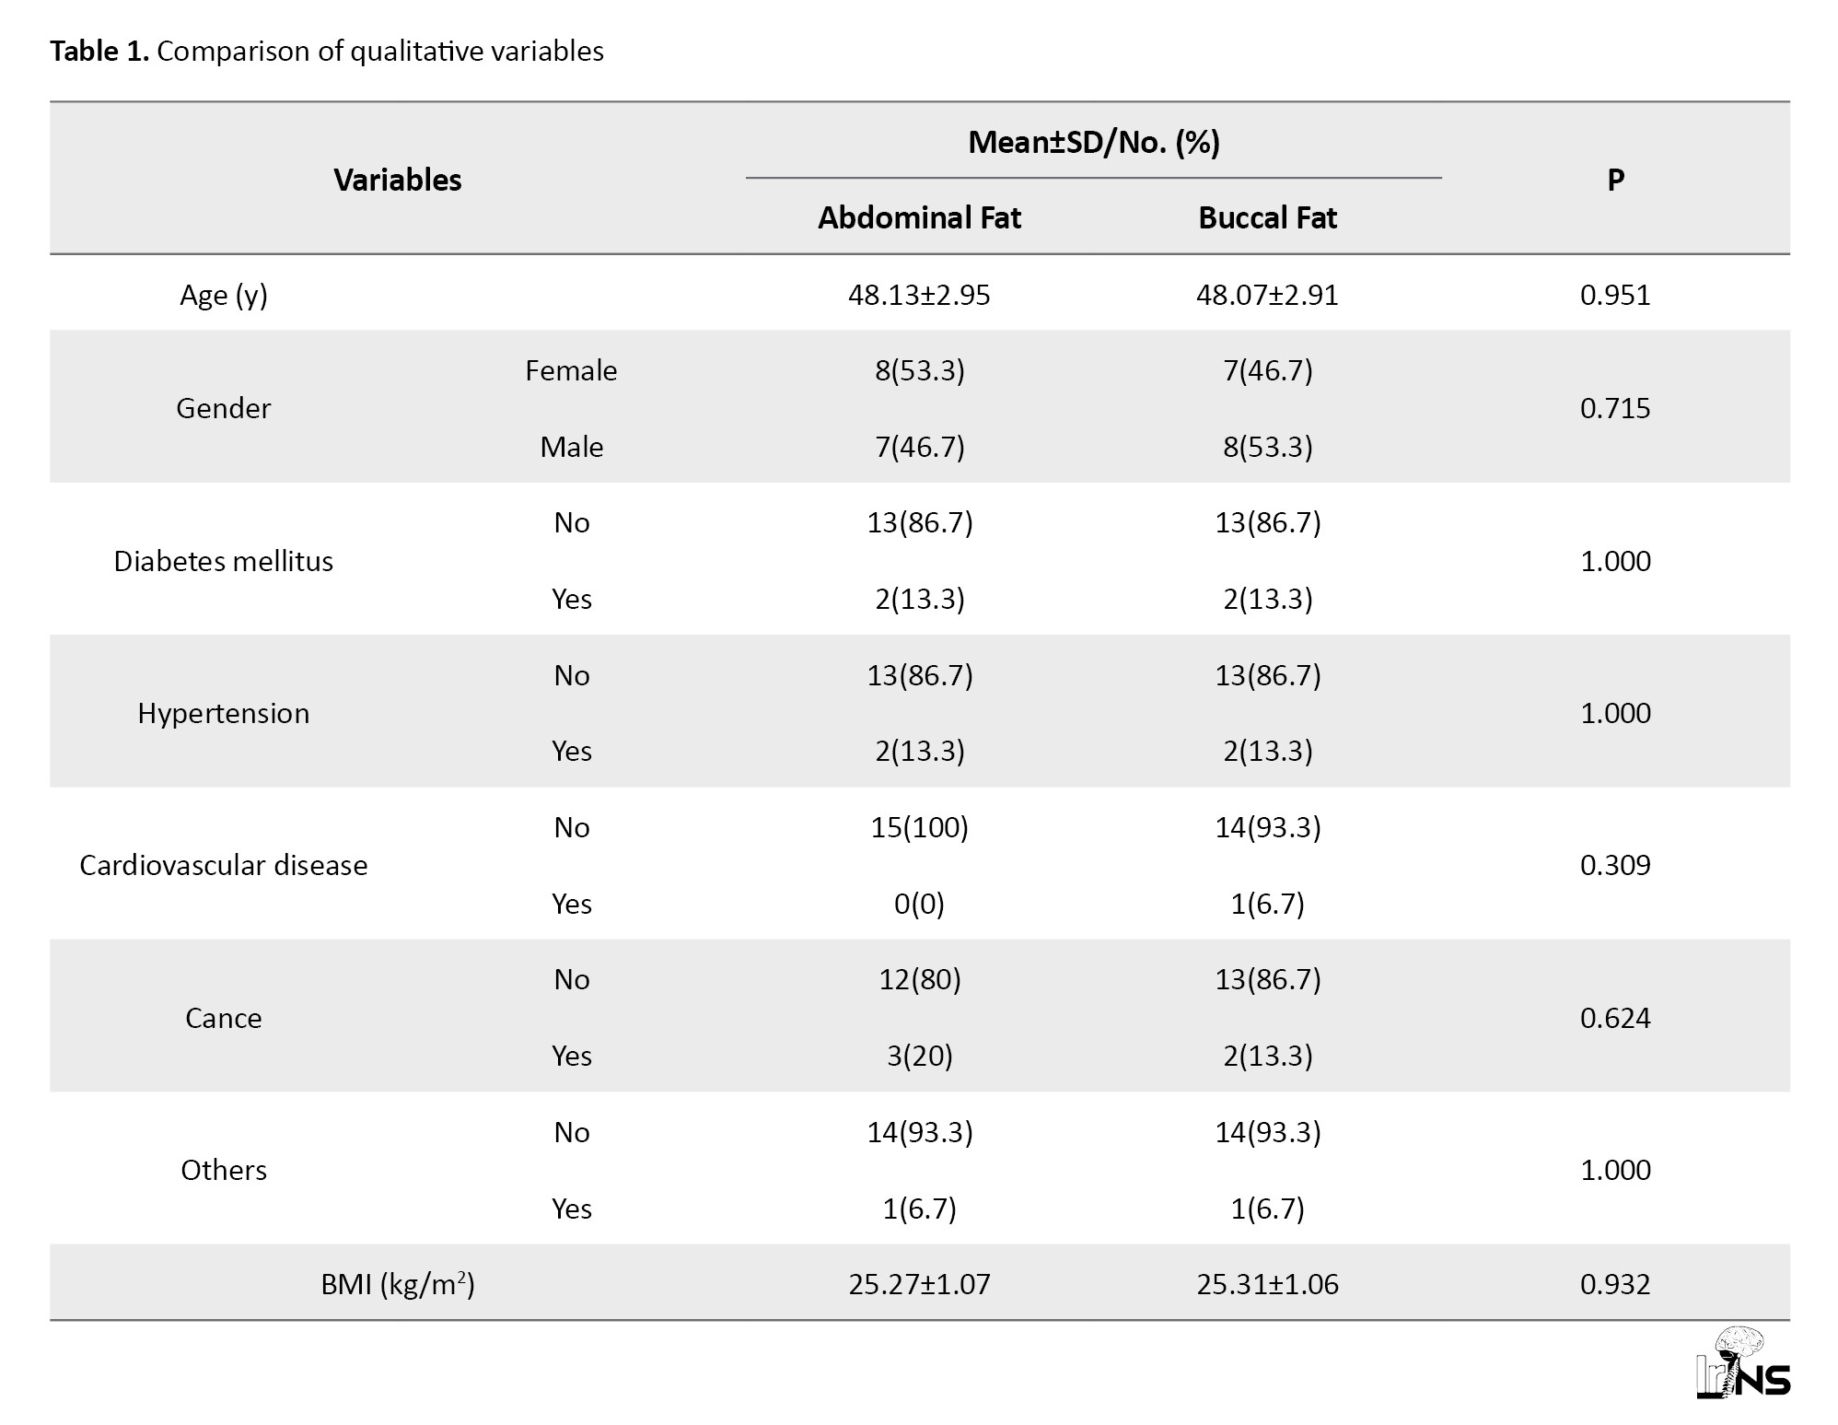Click the 0.624 P value cell
Image resolution: width=1838 pixels, height=1425 pixels.
pos(1615,1018)
